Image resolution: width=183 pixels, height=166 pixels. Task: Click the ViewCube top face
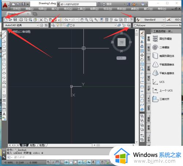tap(122, 42)
